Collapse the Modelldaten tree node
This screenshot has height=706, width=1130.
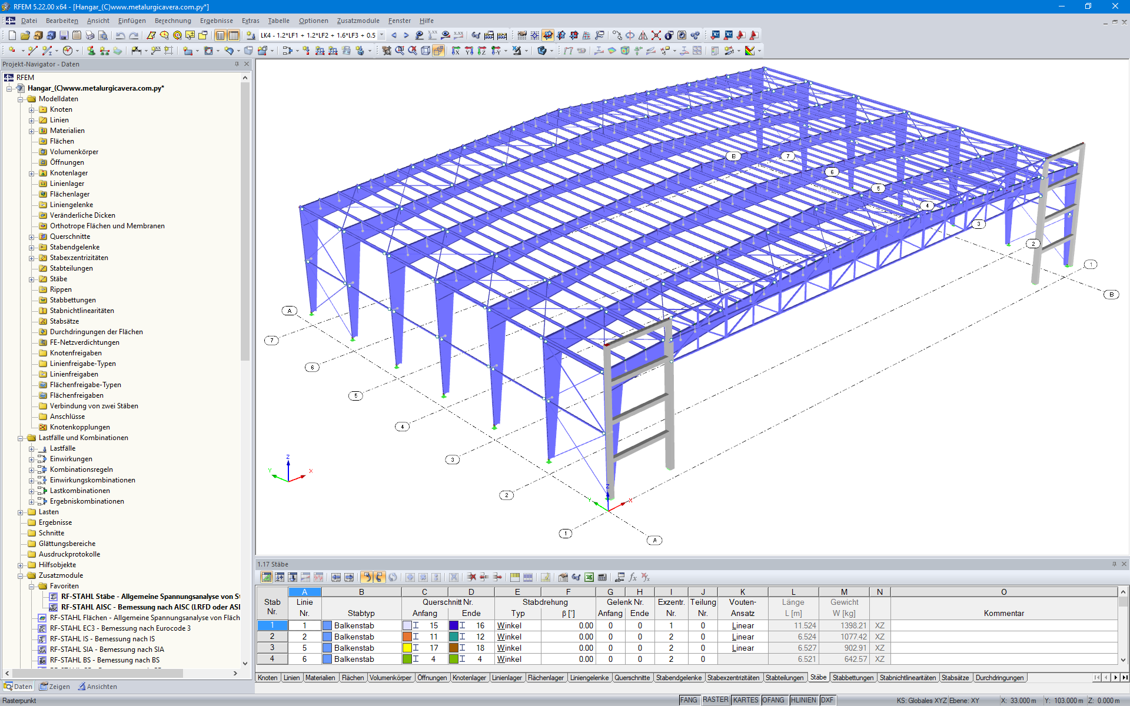click(21, 99)
